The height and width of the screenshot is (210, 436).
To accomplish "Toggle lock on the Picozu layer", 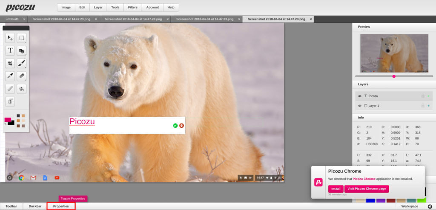I will click(x=423, y=96).
